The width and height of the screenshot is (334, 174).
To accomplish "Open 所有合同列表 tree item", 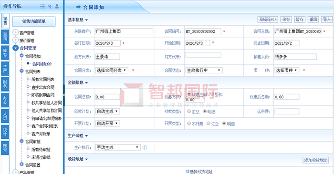I will pos(43,79).
